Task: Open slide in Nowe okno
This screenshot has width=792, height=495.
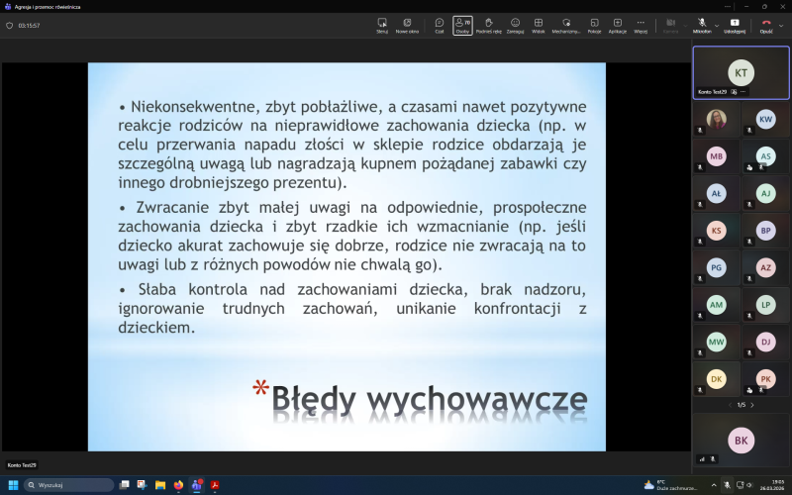Action: pyautogui.click(x=407, y=25)
